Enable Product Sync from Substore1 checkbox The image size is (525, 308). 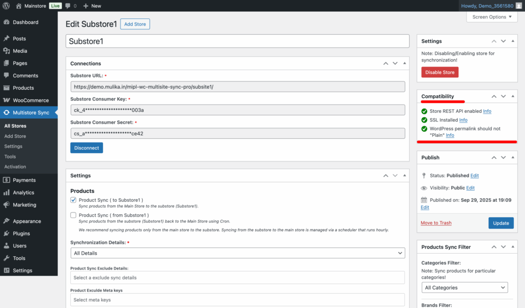point(73,215)
